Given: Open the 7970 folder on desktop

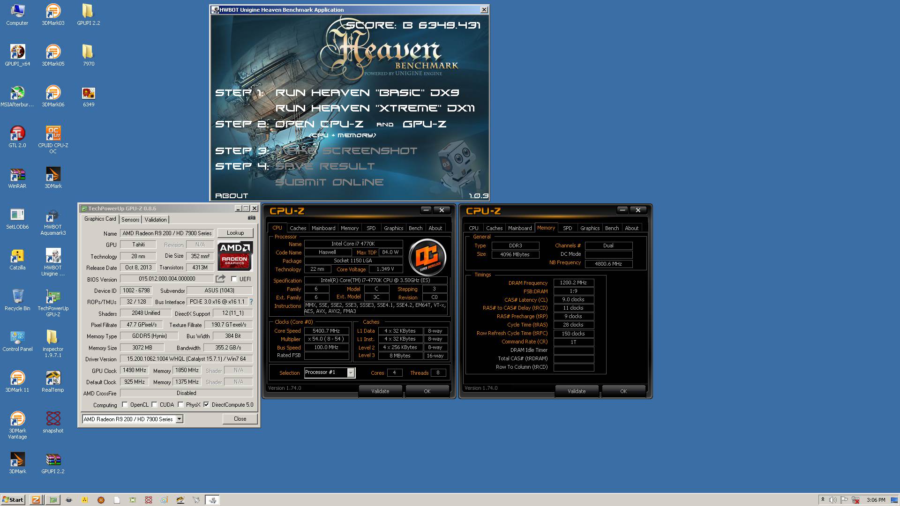Looking at the screenshot, I should point(89,55).
